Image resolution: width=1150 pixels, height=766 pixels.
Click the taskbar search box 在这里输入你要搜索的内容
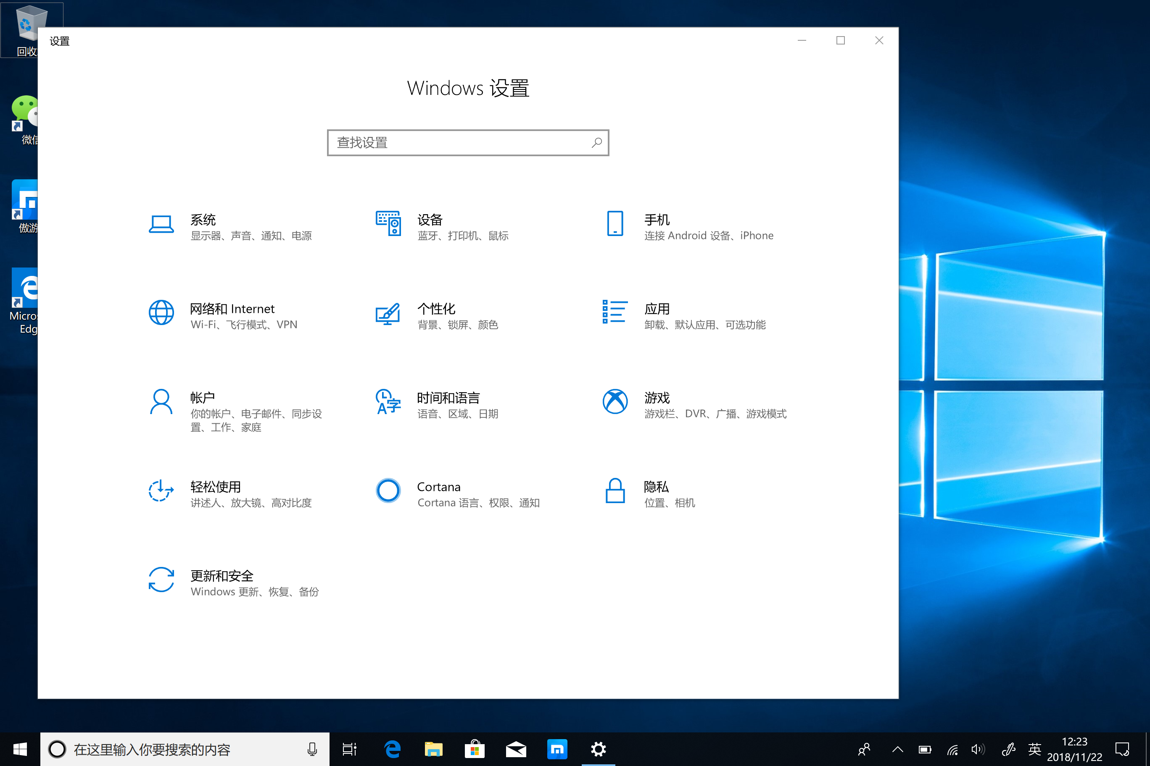pos(185,749)
